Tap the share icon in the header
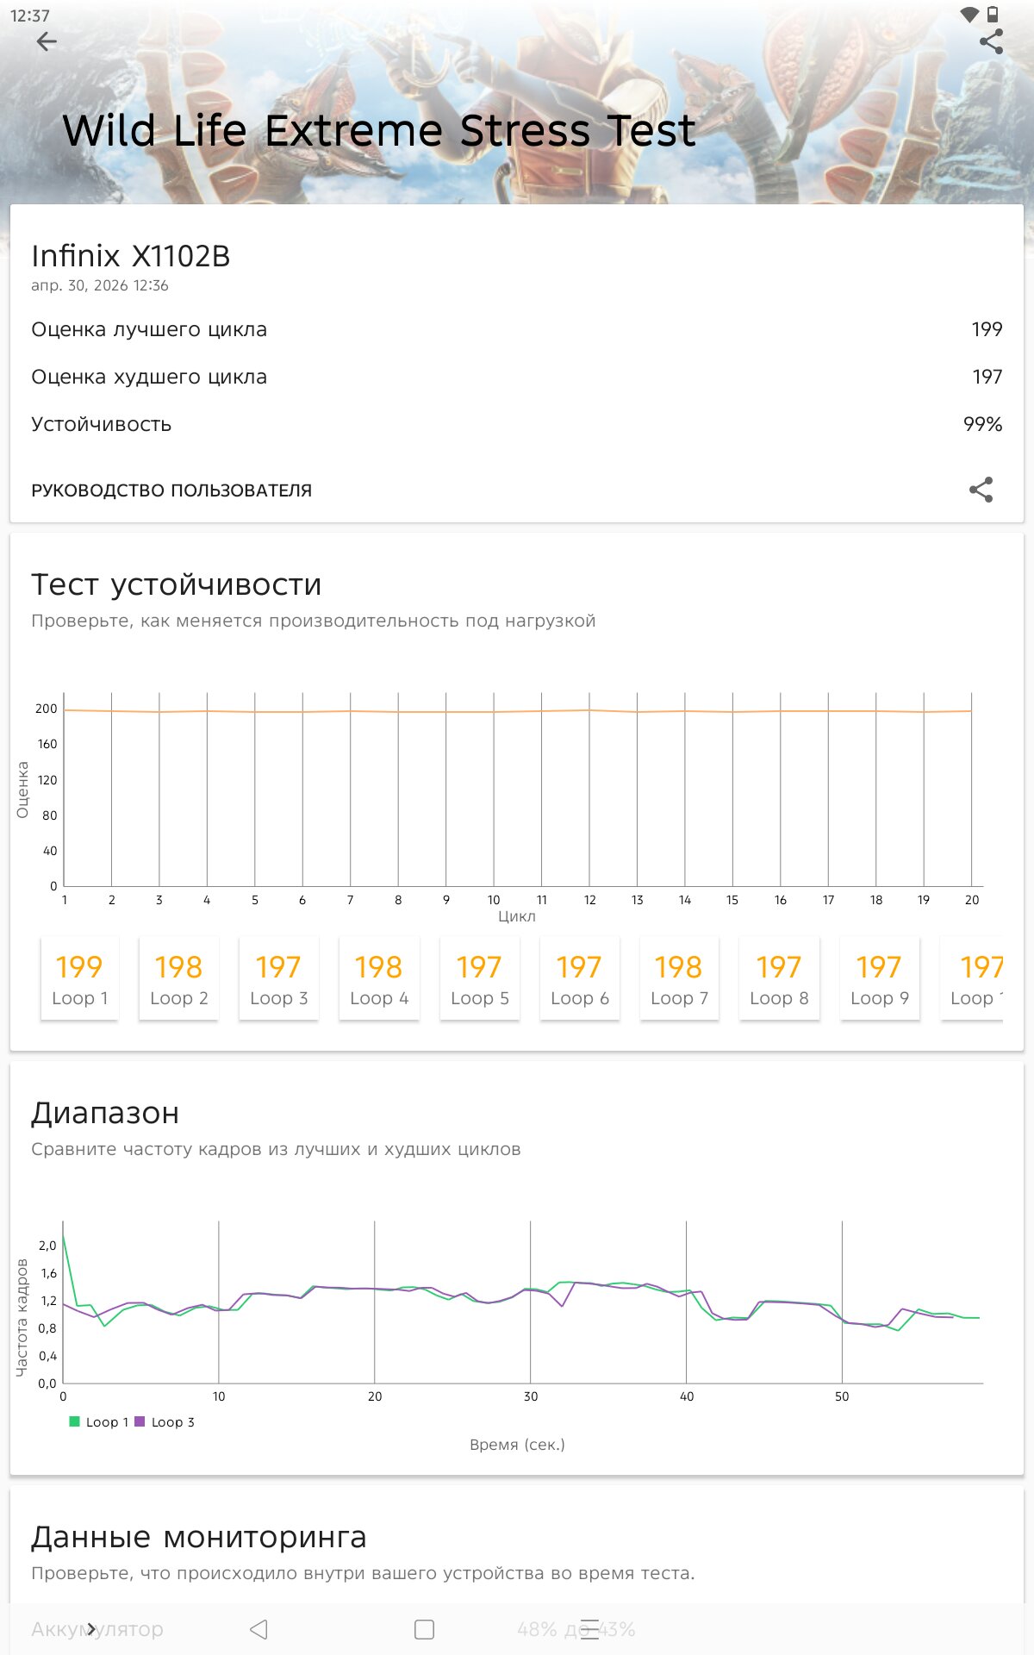1034x1655 pixels. [991, 41]
